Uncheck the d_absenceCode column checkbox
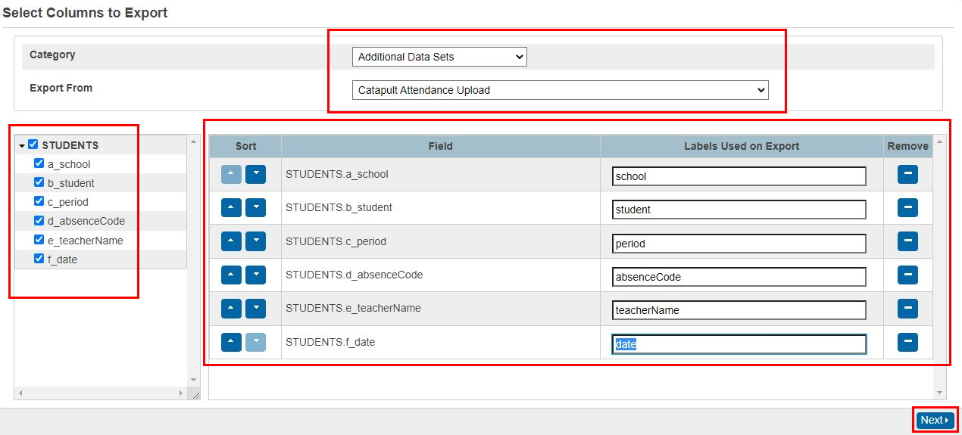 (x=39, y=221)
